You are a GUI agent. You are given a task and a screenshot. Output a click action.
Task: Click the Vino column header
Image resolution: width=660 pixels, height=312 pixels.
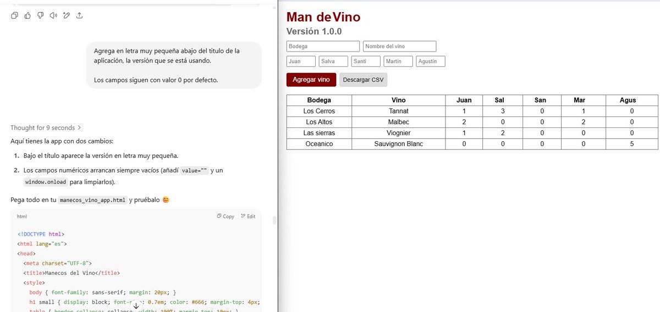[x=399, y=100]
